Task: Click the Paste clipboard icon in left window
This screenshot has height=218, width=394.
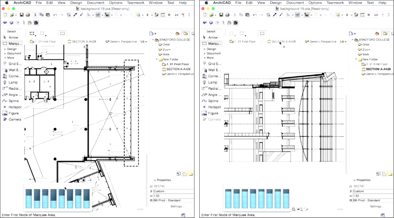Action: 48,15
